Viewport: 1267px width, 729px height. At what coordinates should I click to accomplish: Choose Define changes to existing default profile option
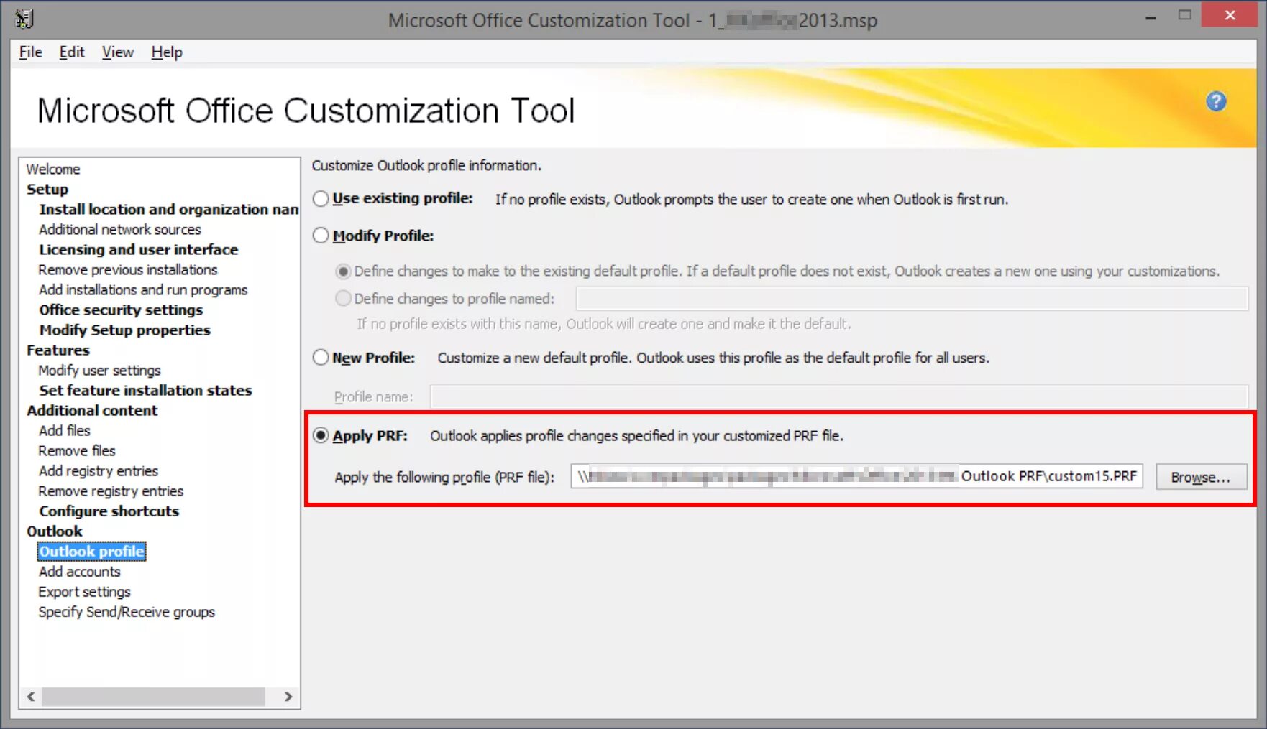click(343, 271)
